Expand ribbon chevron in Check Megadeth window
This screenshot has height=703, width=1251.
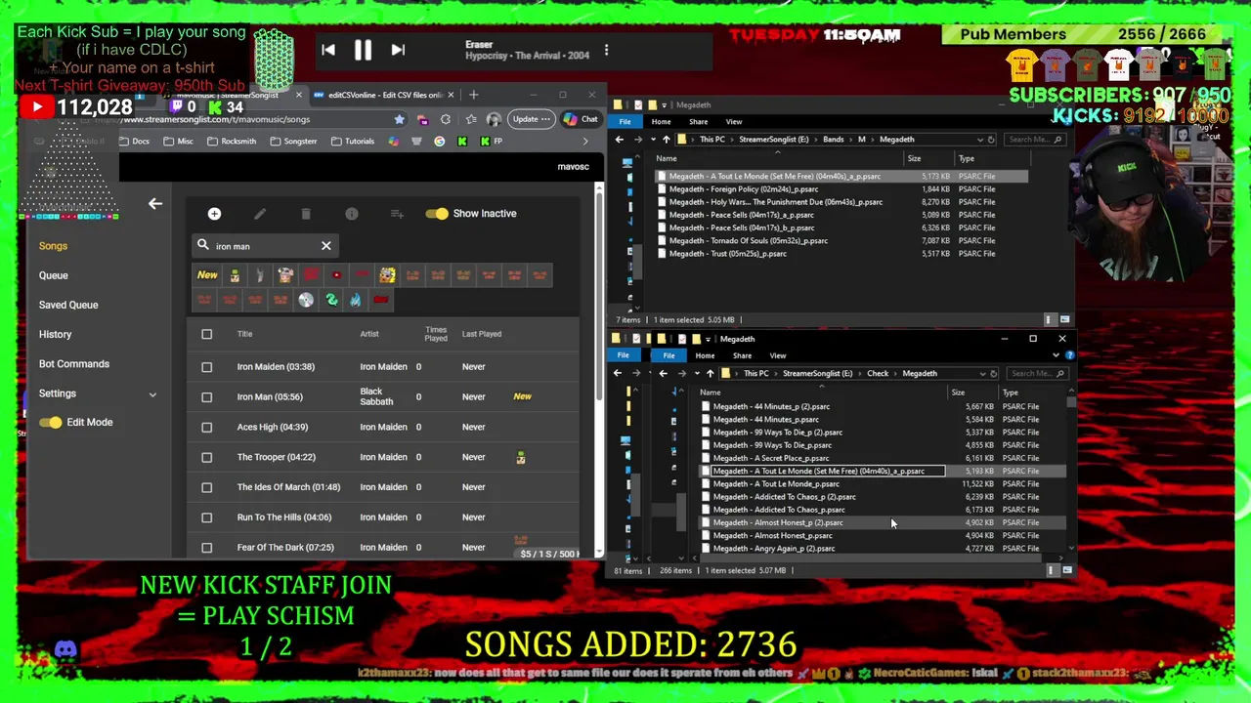tap(1056, 355)
